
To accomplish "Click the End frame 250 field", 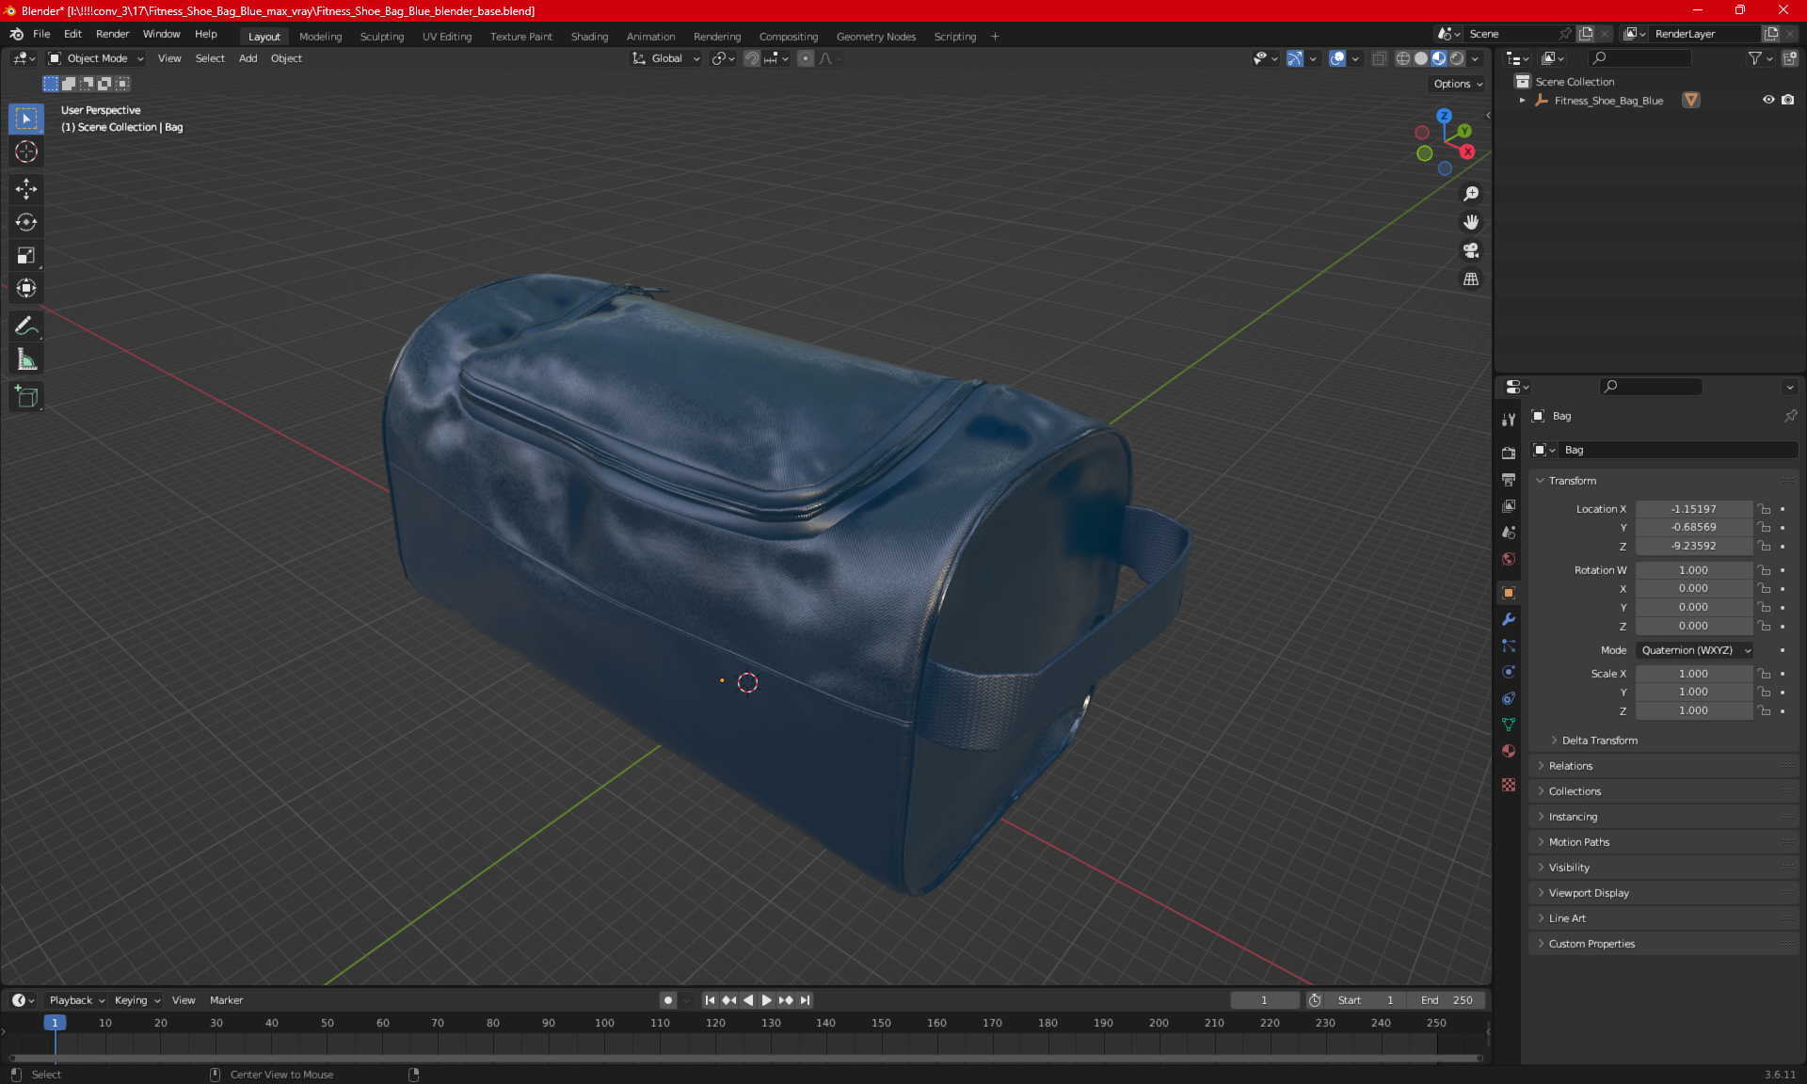I will coord(1449,1000).
